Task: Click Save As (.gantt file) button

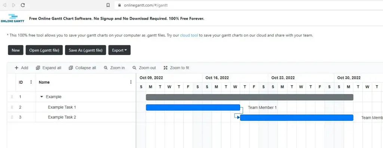Action: 86,50
